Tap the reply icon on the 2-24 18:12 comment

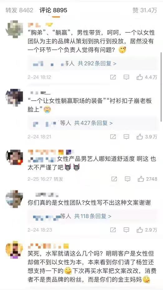(126, 77)
